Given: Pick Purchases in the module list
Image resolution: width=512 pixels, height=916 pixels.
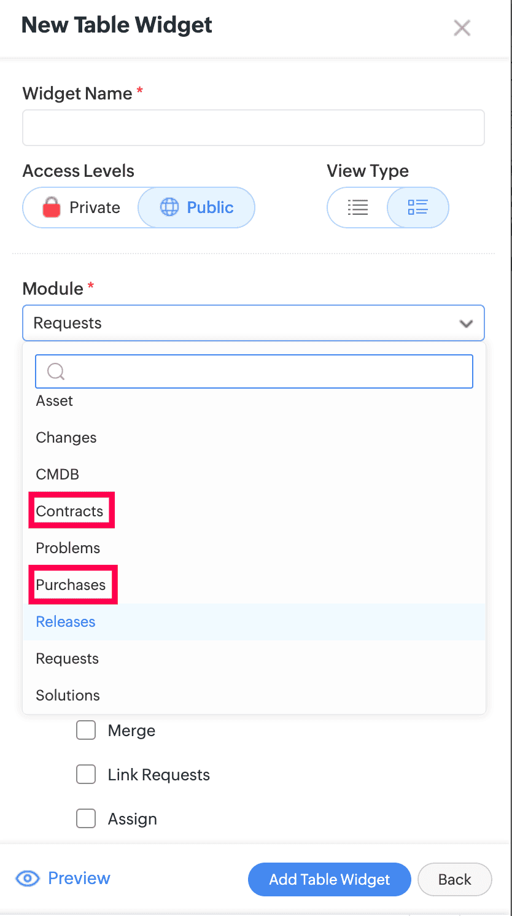Looking at the screenshot, I should pos(71,585).
